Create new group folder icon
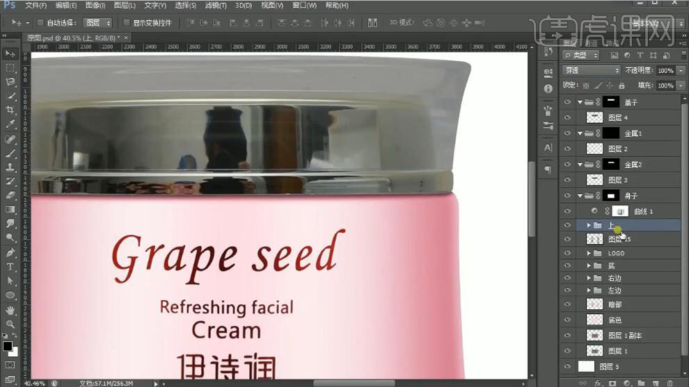Viewport: 689px width, 387px height. tap(641, 383)
